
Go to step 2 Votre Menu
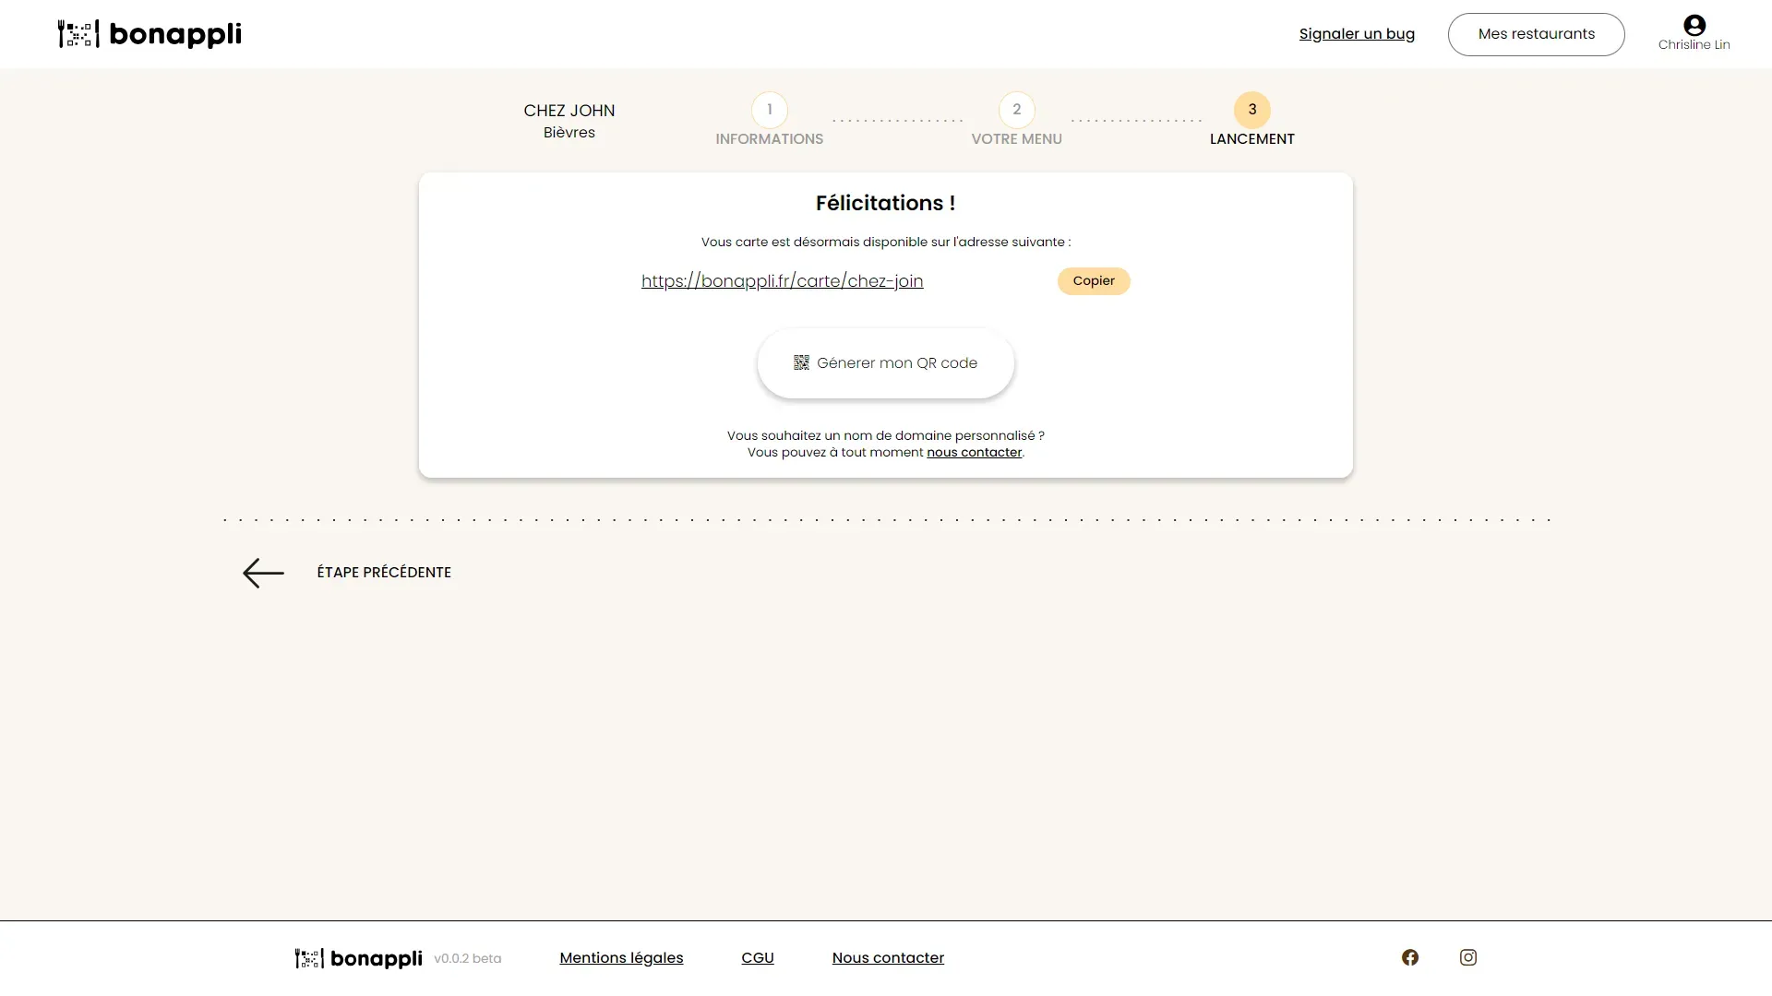(1016, 120)
